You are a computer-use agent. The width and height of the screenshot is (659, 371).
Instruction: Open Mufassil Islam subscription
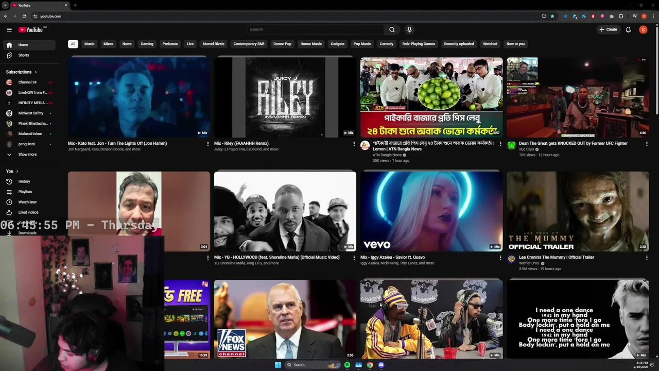pos(29,134)
